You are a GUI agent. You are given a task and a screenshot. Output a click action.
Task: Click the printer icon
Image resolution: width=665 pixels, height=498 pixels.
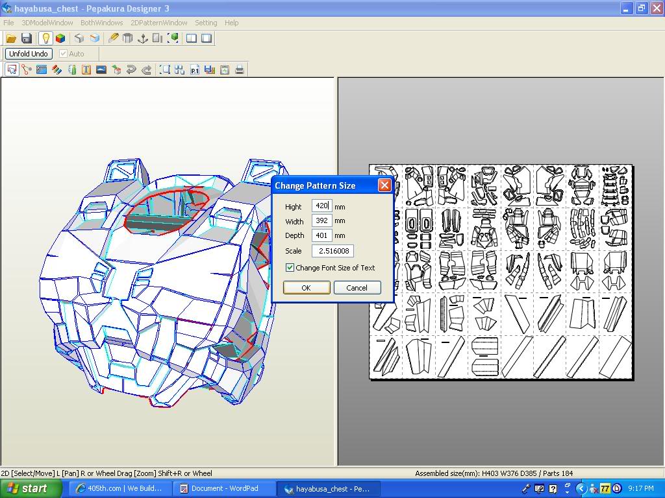click(240, 70)
